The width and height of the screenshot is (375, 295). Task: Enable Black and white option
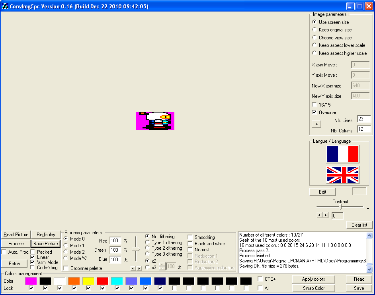click(x=190, y=244)
